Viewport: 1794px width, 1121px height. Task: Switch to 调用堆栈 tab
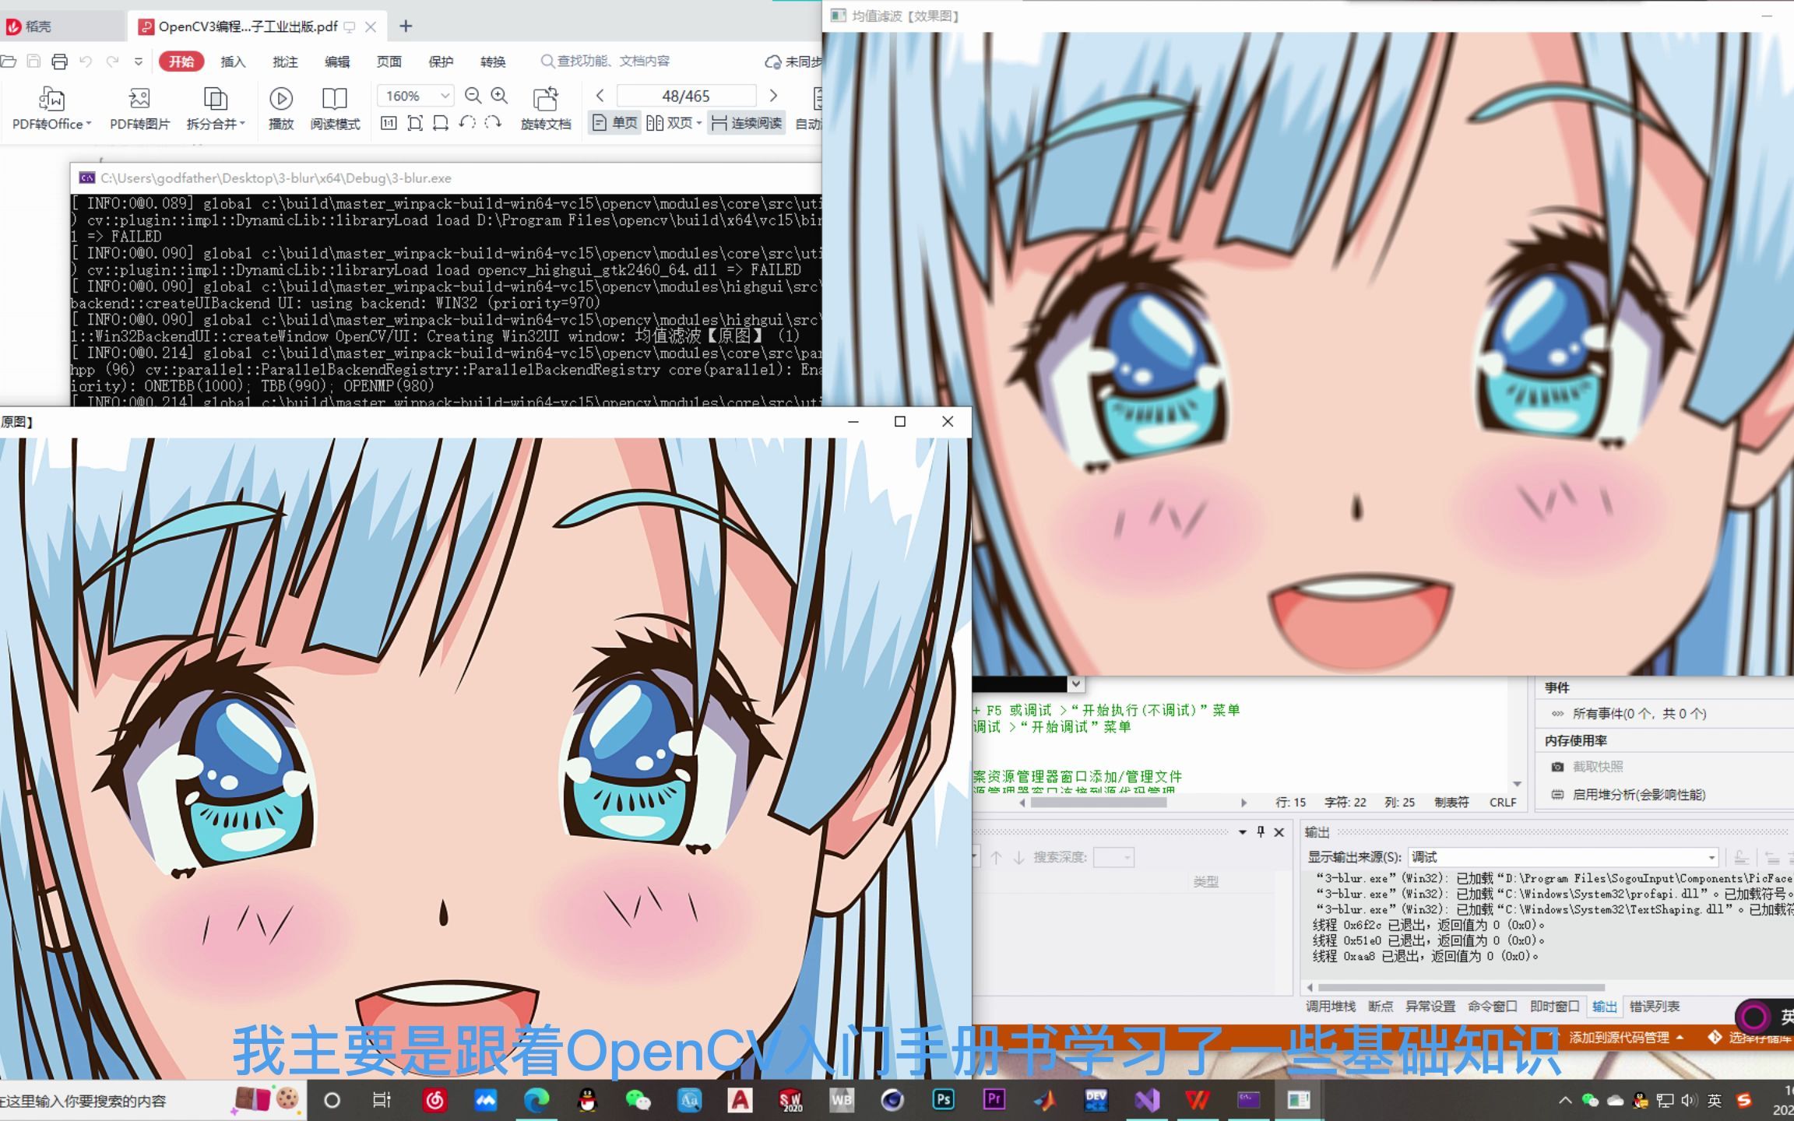pos(1331,1006)
